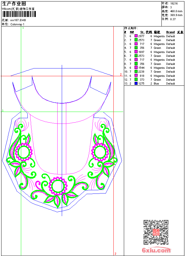Click the magenta swatch in stop row 1
This screenshot has width=185, height=256.
(136, 36)
